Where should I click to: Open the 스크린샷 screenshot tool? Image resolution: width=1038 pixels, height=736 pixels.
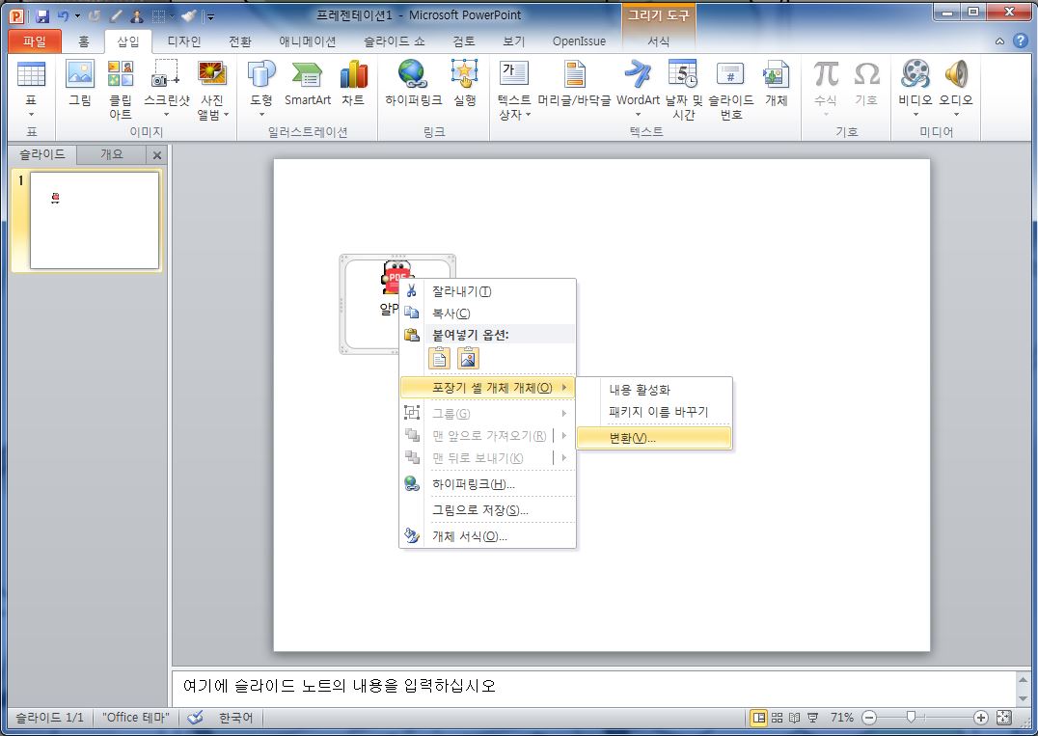[166, 88]
